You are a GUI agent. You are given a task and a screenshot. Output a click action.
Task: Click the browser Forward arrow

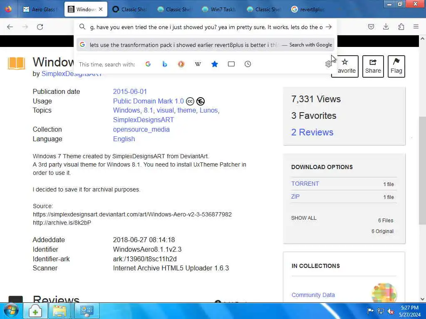[25, 27]
